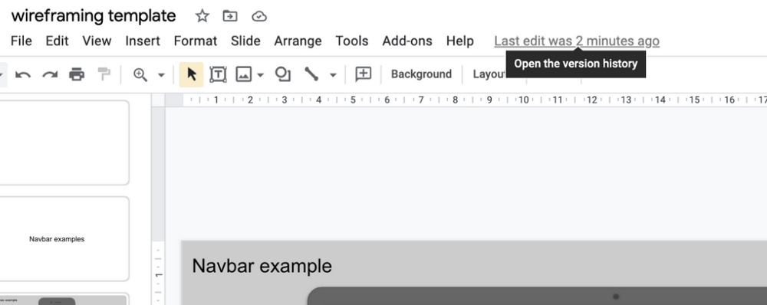Expand the line type dropdown arrow
767x305 pixels.
333,75
